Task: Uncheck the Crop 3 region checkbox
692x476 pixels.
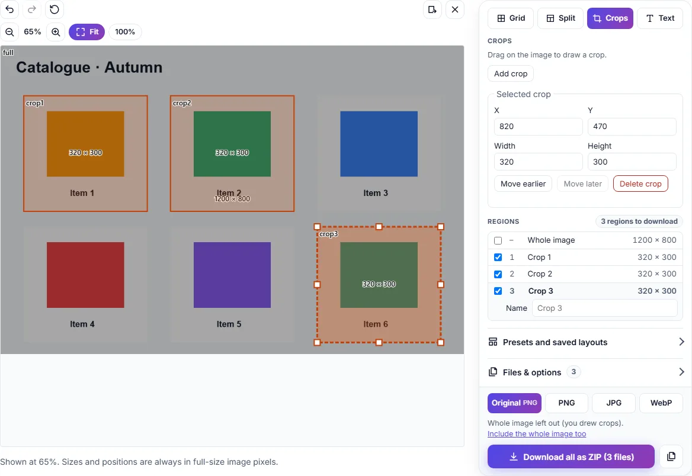Action: [498, 291]
